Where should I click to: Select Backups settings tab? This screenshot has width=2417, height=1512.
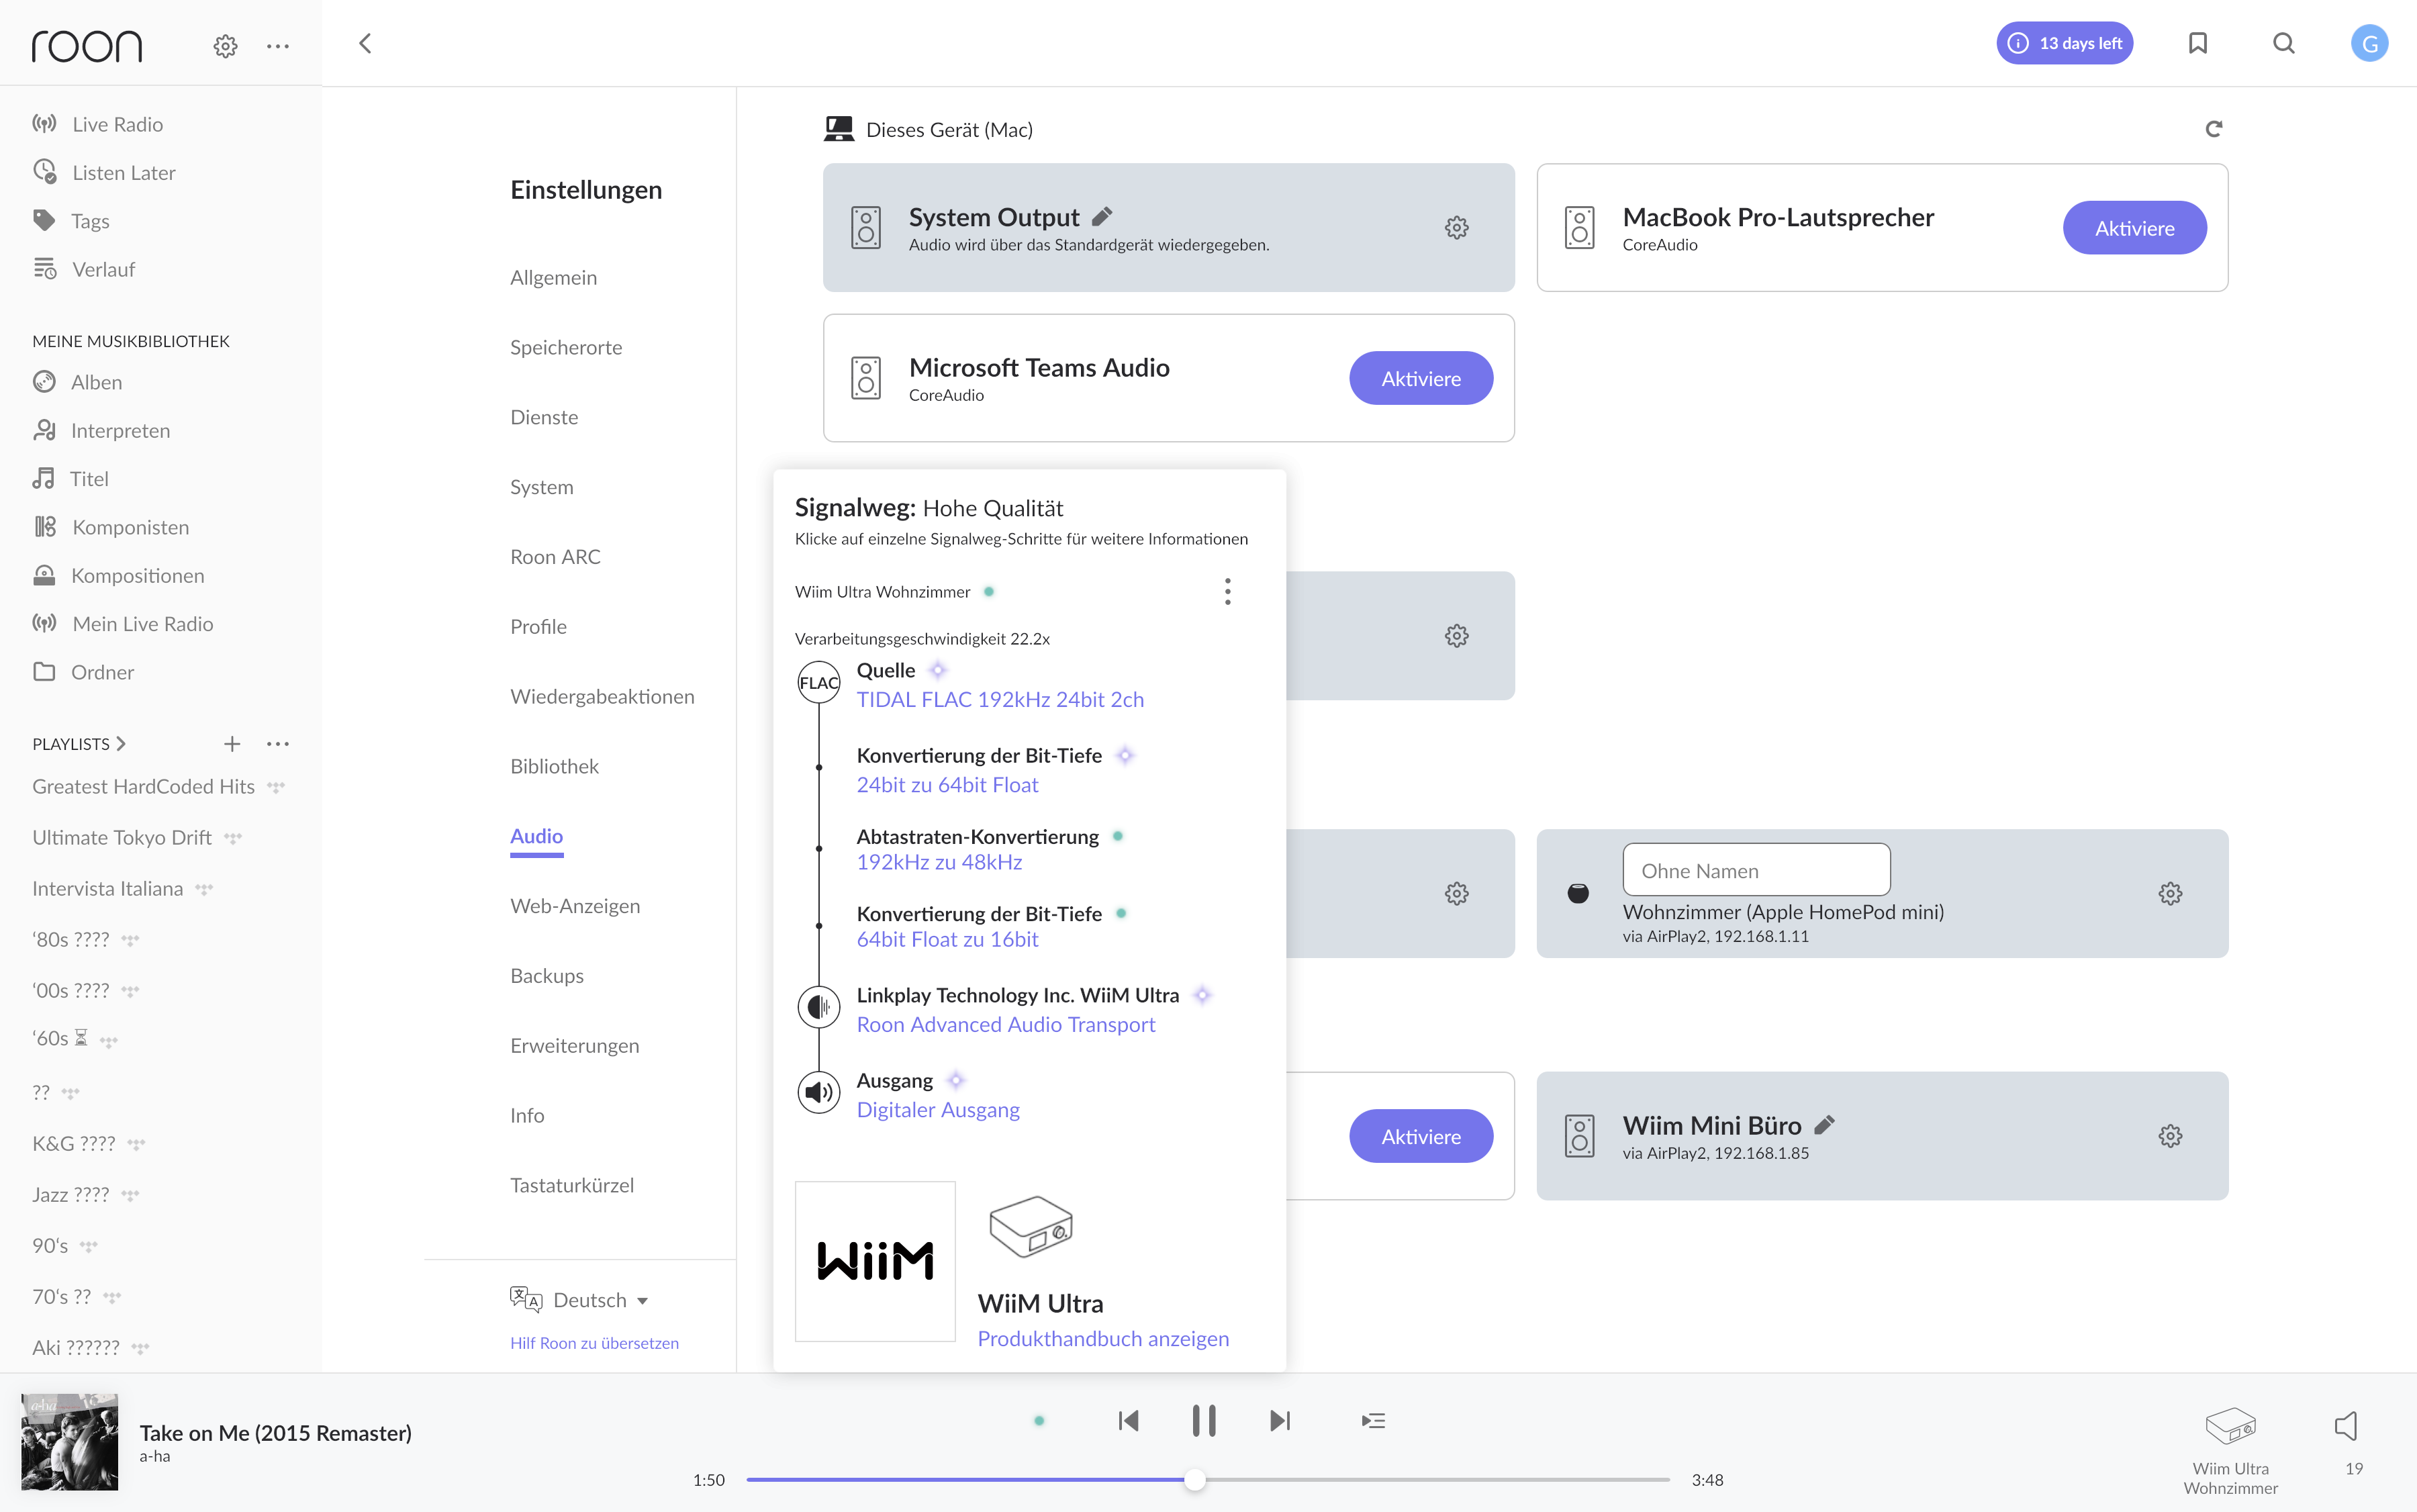pos(547,976)
